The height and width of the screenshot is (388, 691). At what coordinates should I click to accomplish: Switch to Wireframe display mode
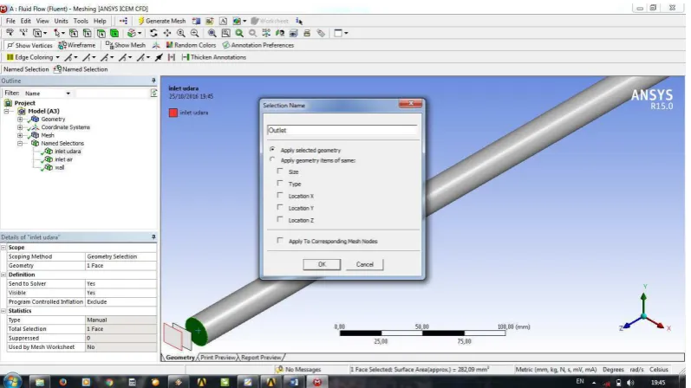pos(76,45)
